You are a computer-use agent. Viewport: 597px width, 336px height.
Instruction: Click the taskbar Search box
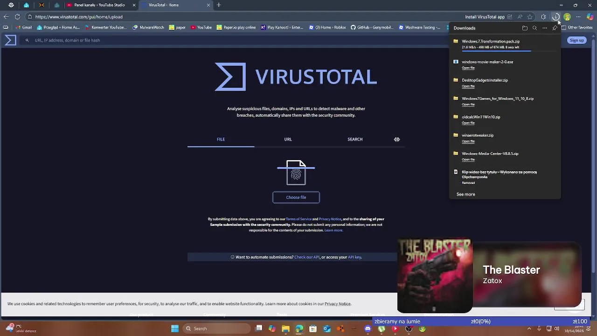tap(216, 329)
